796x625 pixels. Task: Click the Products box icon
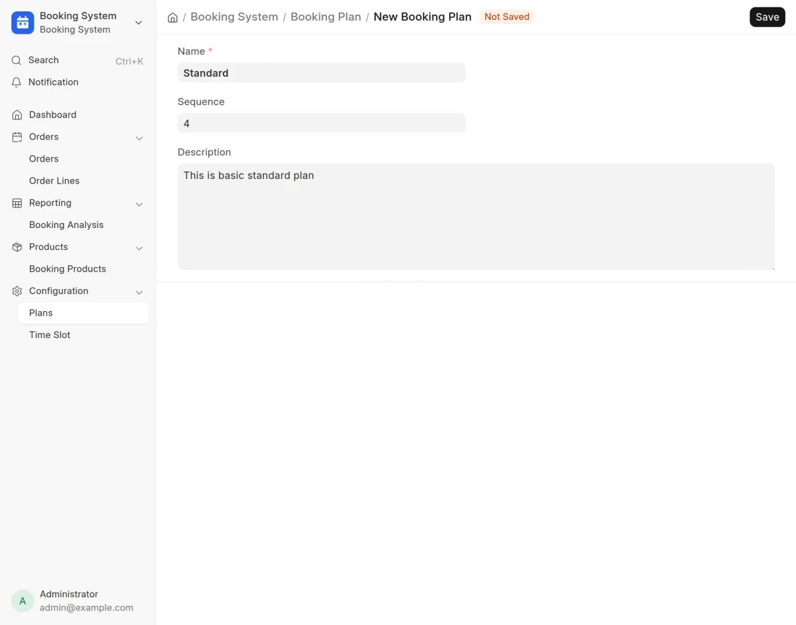click(17, 247)
